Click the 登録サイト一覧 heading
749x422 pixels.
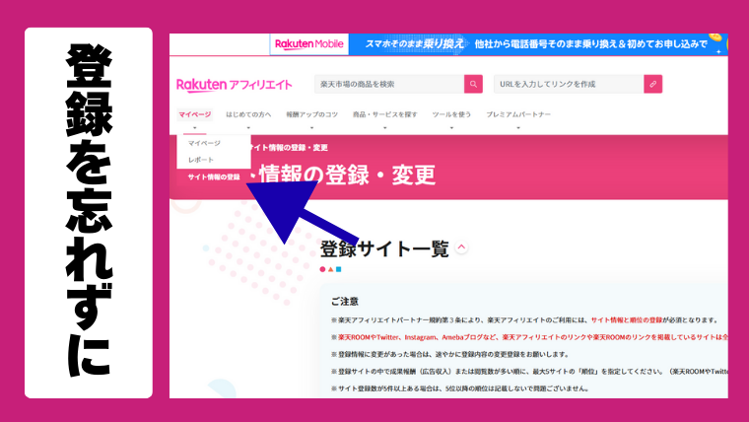click(x=384, y=248)
